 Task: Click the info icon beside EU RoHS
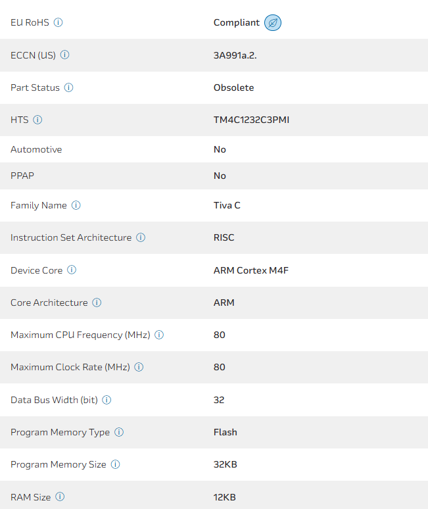tap(58, 22)
